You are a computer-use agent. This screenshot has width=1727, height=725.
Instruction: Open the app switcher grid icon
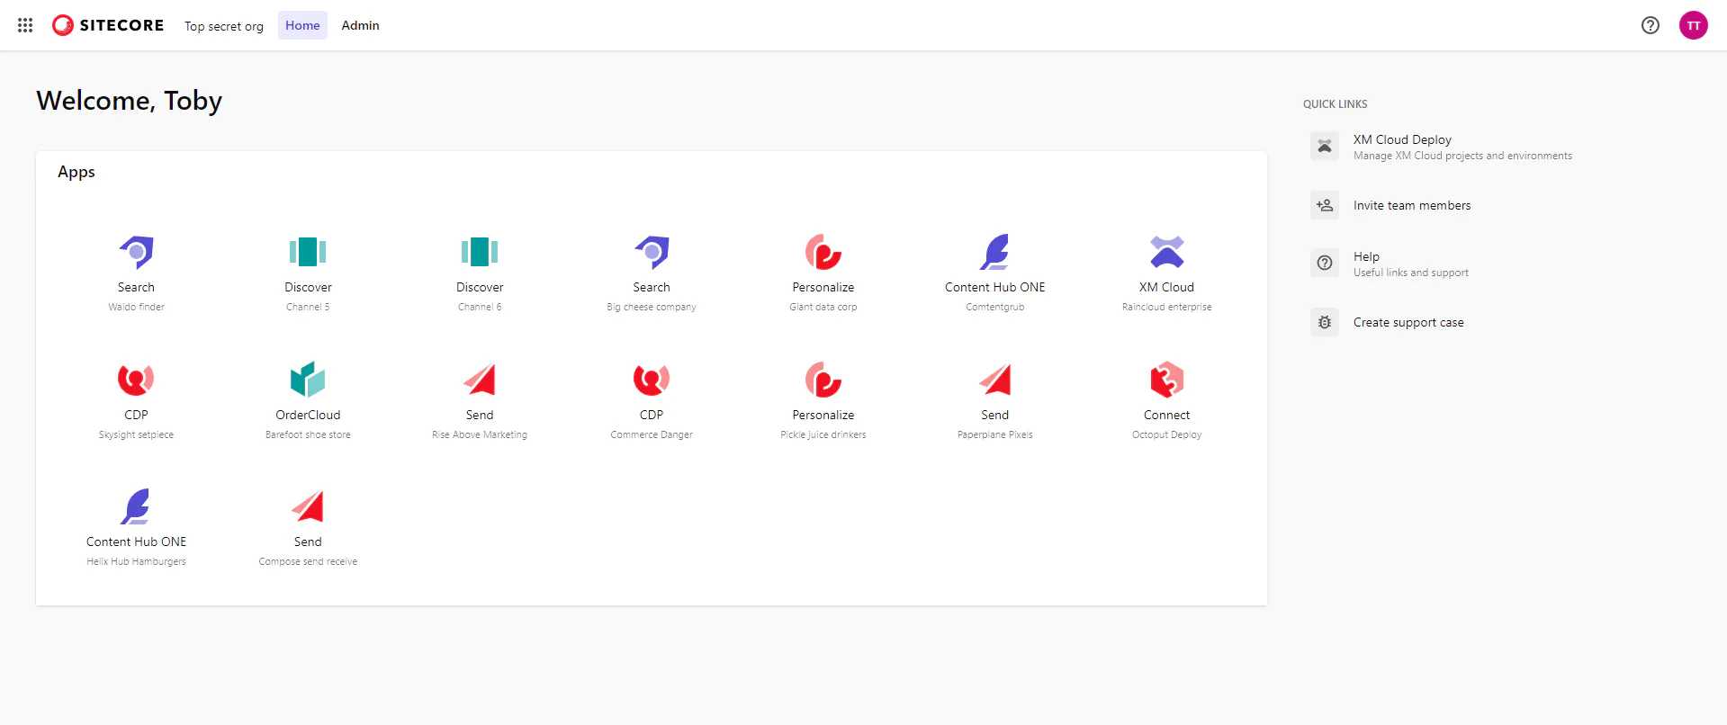pos(25,25)
